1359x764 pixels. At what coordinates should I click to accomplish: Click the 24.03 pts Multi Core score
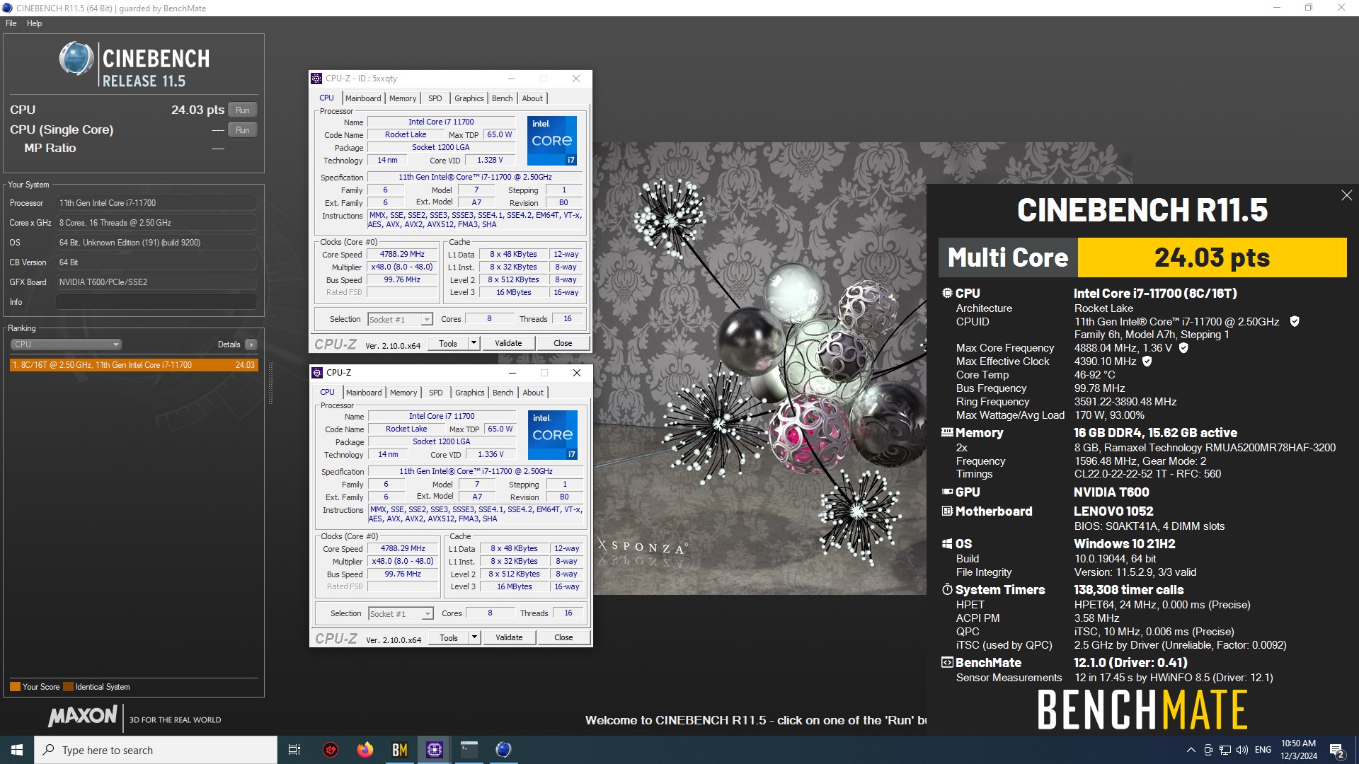pos(1212,257)
